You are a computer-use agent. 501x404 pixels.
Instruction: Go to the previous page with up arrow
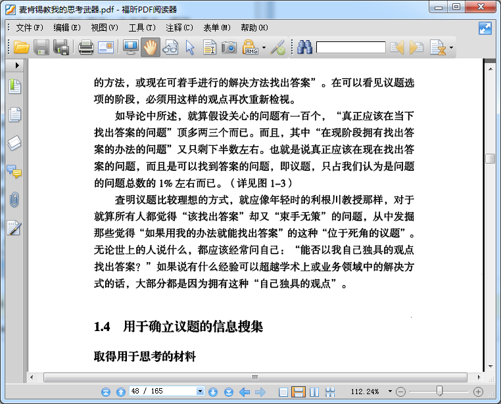coord(121,392)
